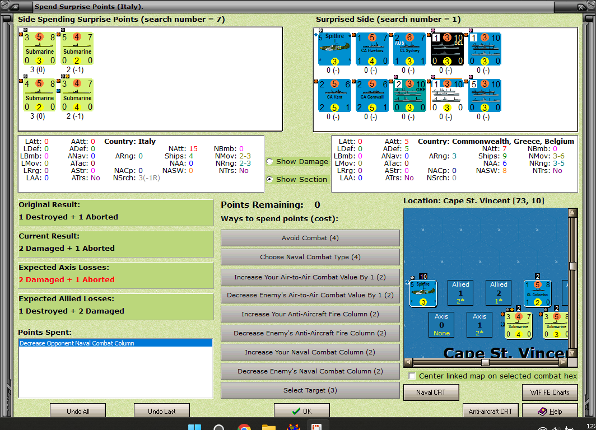The height and width of the screenshot is (430, 596).
Task: Click the Spitfire unit on the map
Action: 423,293
